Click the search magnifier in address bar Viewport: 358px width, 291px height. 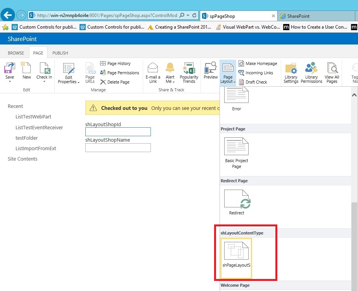pos(182,15)
